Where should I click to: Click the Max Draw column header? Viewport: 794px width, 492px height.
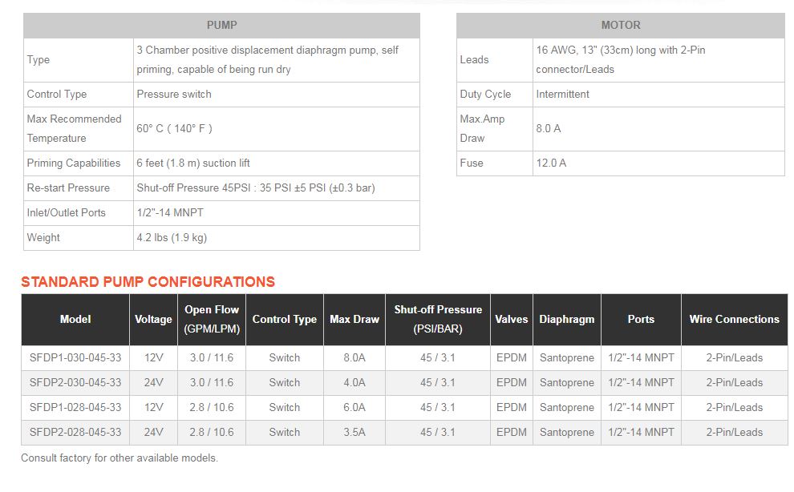tap(354, 320)
